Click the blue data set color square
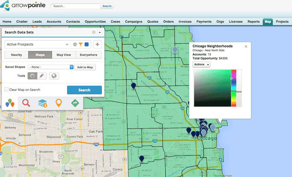 pyautogui.click(x=86, y=44)
